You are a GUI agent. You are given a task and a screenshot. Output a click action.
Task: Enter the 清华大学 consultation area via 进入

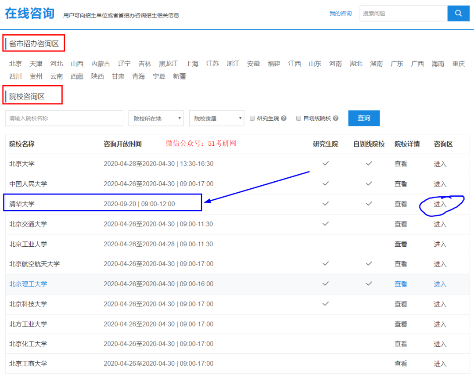[440, 204]
